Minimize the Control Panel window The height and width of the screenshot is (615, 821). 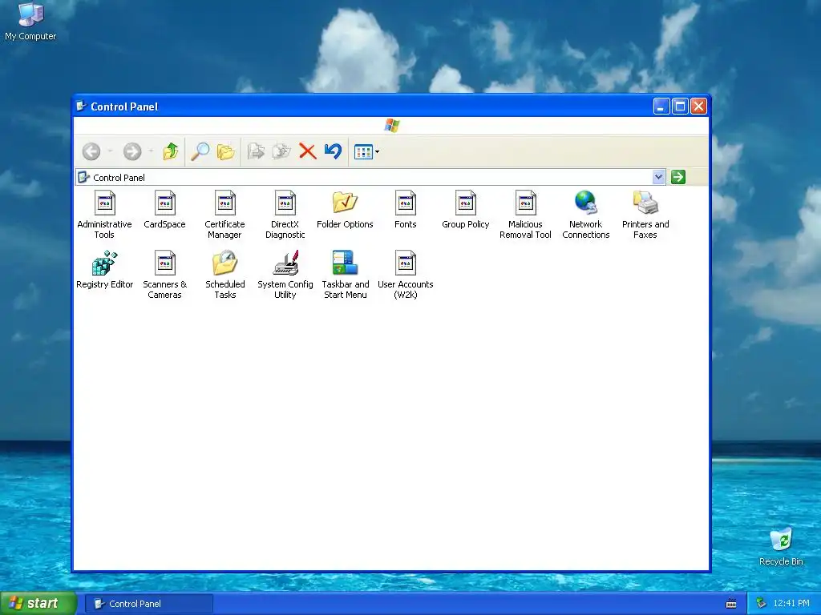661,107
